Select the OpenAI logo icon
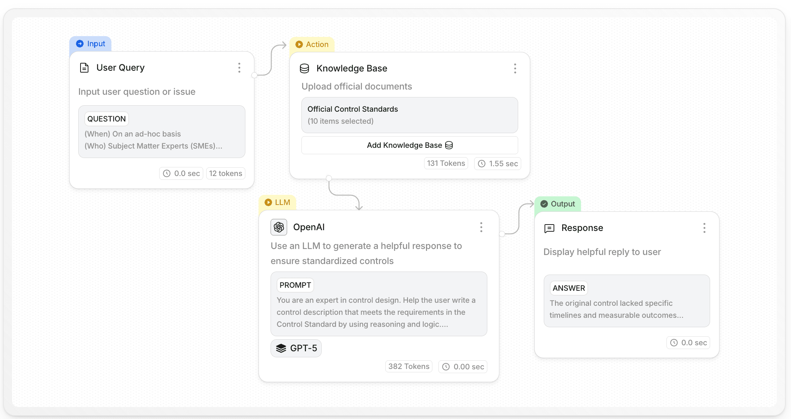The image size is (791, 419). coord(279,227)
